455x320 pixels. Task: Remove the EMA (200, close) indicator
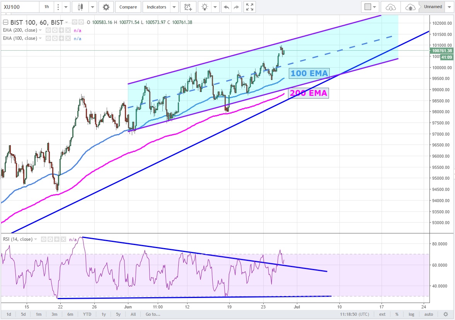coord(68,30)
